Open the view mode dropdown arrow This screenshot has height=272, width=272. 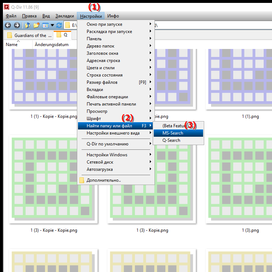pos(52,25)
